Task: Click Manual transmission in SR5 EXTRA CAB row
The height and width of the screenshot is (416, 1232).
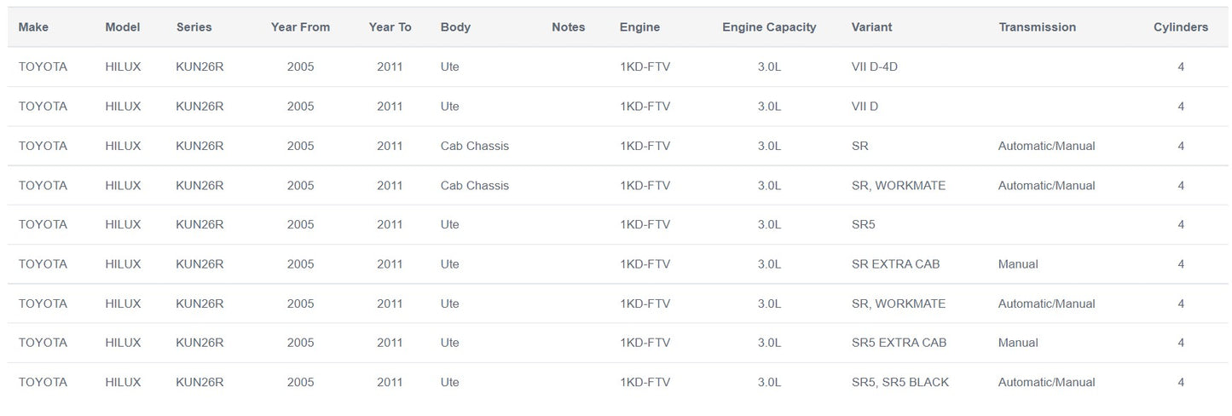Action: click(1018, 343)
